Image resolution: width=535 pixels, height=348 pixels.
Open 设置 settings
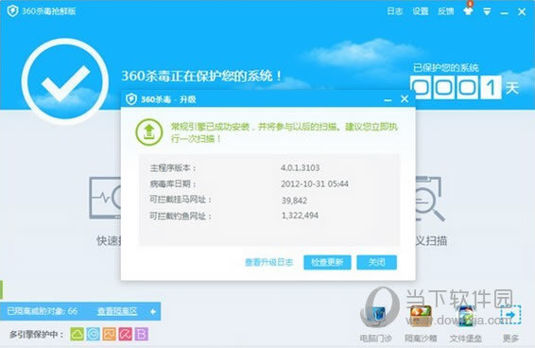tap(421, 11)
